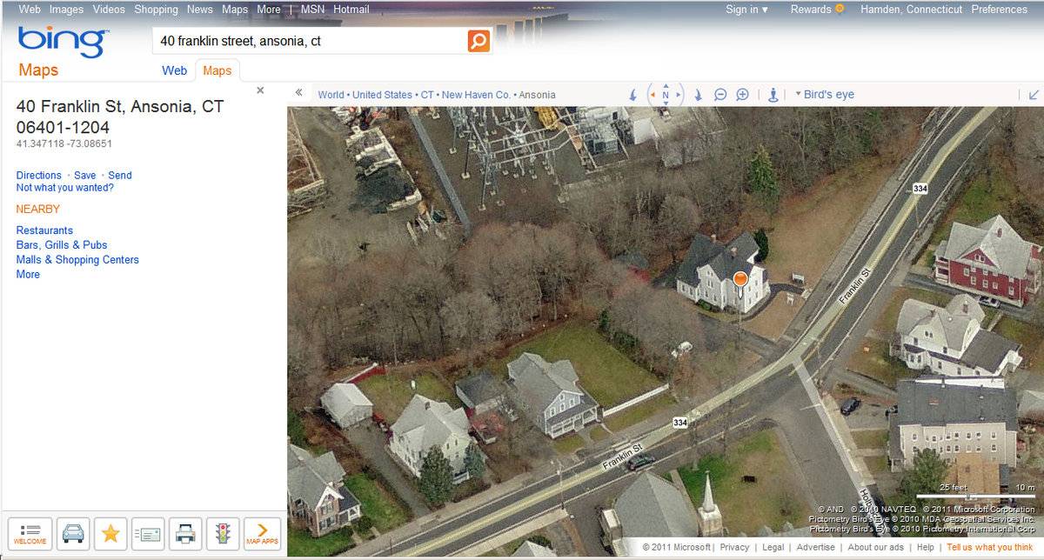Screen dimensions: 1044x560
Task: Open the Map Apps panel
Action: point(260,534)
